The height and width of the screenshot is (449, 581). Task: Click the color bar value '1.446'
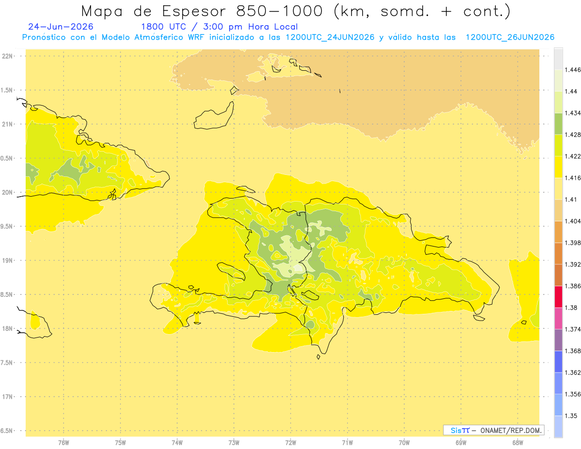coord(573,70)
